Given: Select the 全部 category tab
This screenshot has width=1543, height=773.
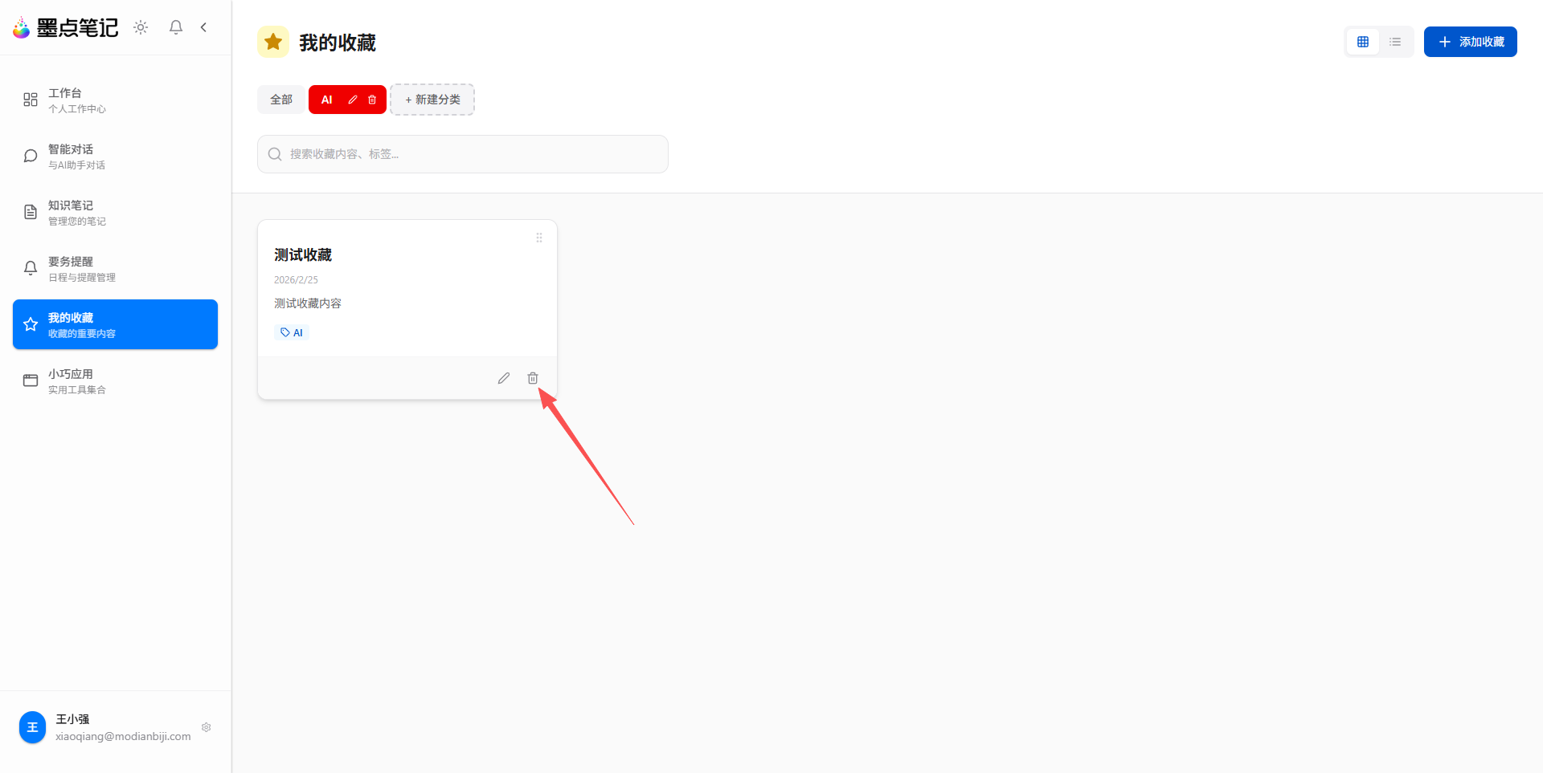Looking at the screenshot, I should [281, 100].
